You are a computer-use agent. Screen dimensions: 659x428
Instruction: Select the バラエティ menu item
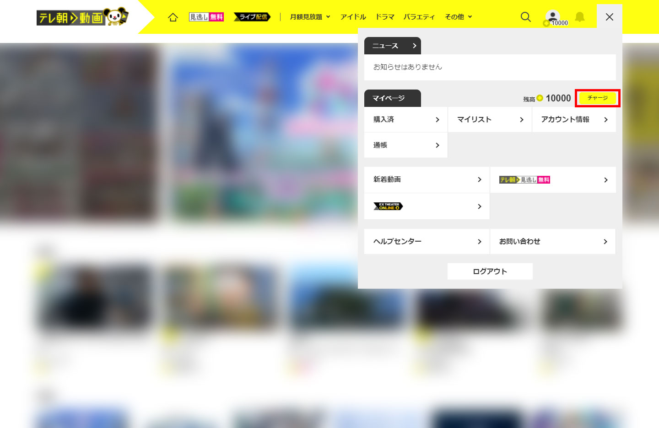(x=419, y=17)
